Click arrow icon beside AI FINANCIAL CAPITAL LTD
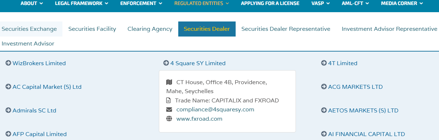Viewport: 439px width, 140px height. point(324,134)
